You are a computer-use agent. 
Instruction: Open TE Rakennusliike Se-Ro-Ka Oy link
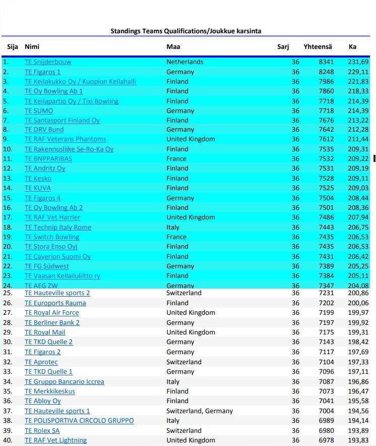(69, 149)
